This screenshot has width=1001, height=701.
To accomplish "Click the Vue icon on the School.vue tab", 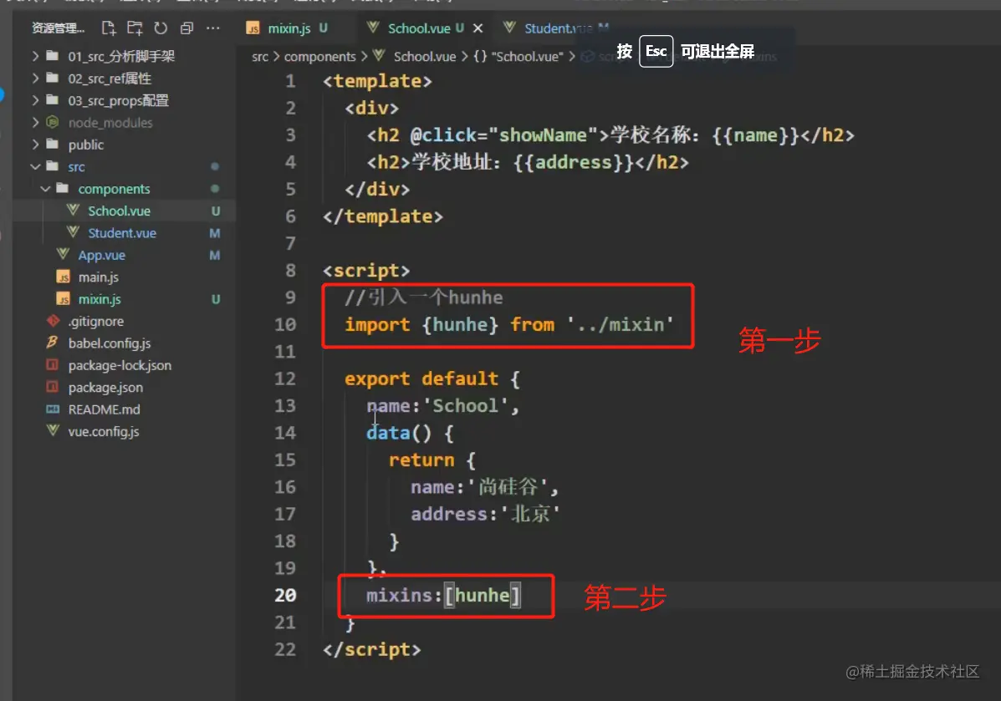I will click(x=374, y=27).
